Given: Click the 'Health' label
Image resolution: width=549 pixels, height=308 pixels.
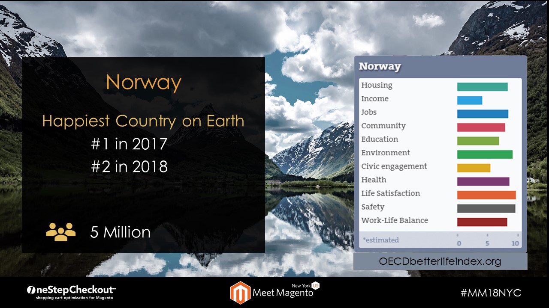Looking at the screenshot, I should [x=374, y=180].
